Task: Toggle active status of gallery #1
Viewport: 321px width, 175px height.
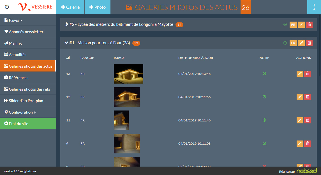Action: (x=285, y=43)
